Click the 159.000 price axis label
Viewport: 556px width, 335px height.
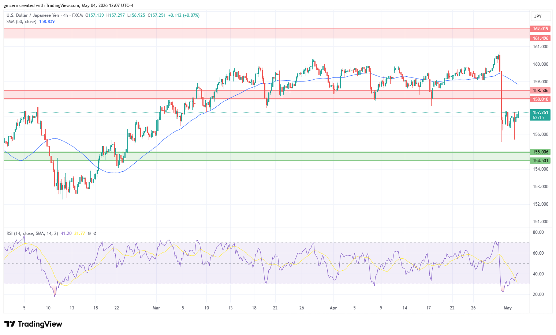(540, 82)
